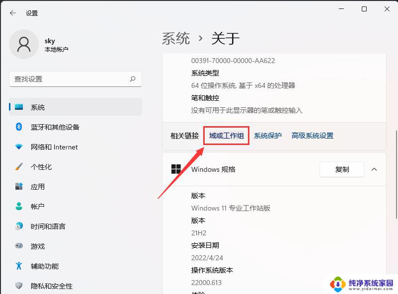Close the Settings window
This screenshot has height=294, width=398.
tap(387, 9)
